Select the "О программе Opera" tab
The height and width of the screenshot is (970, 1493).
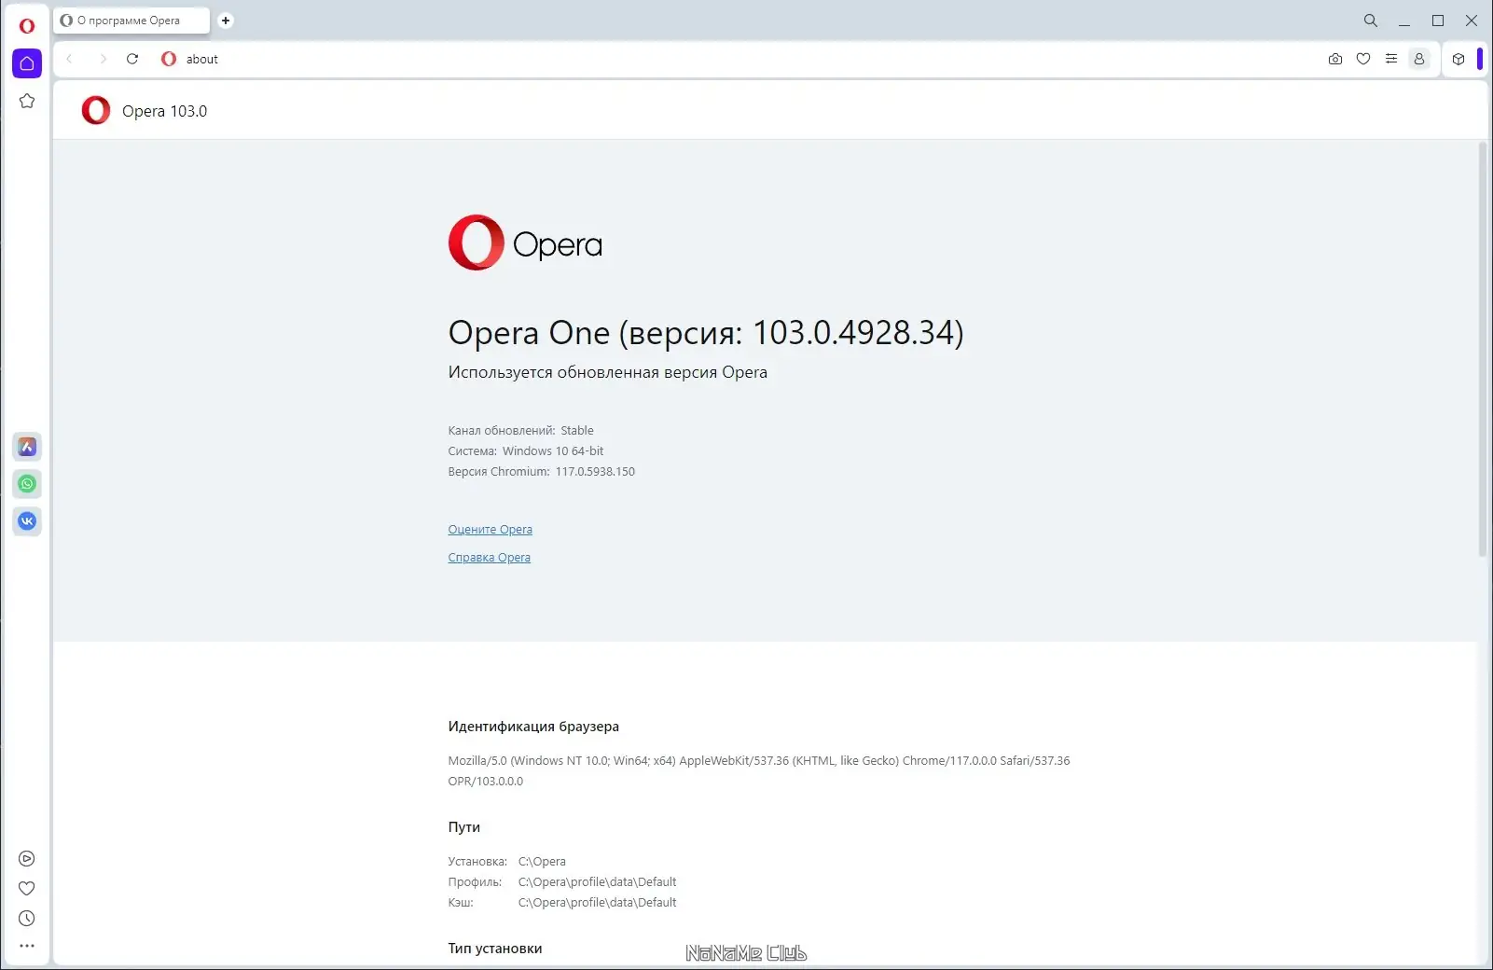[129, 21]
